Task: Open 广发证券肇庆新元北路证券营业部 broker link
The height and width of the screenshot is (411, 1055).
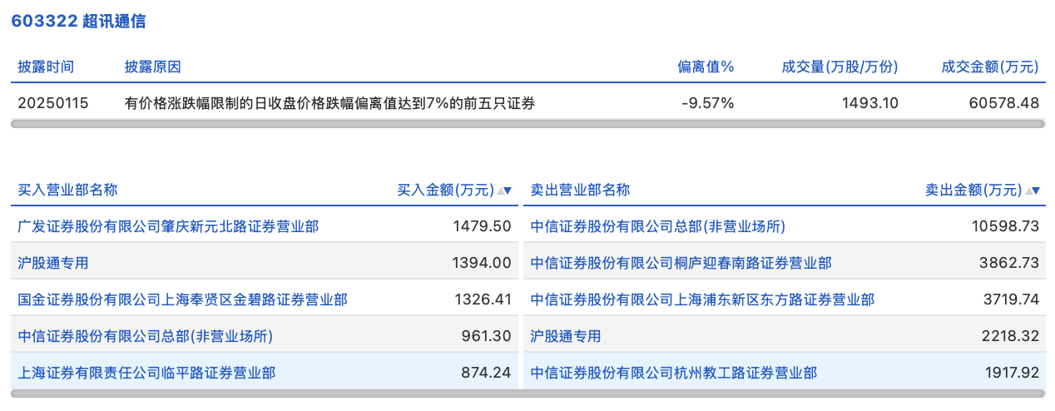Action: [168, 226]
